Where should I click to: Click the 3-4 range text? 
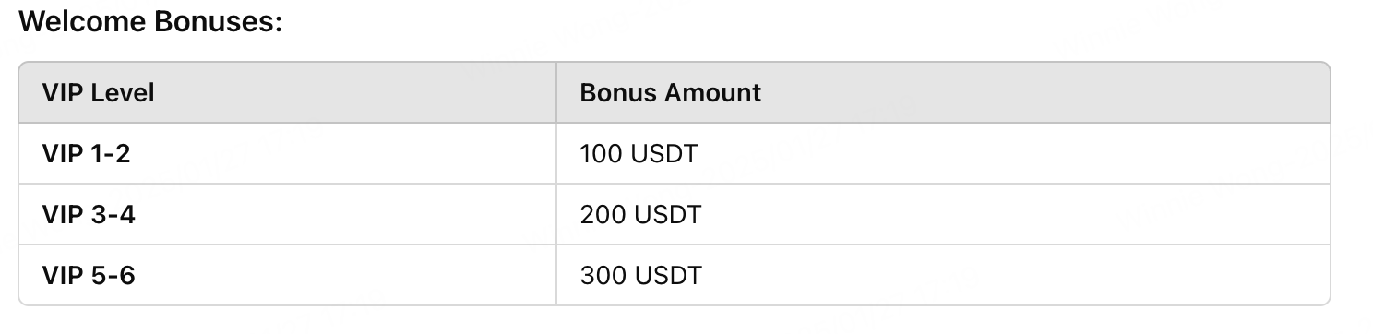113,214
